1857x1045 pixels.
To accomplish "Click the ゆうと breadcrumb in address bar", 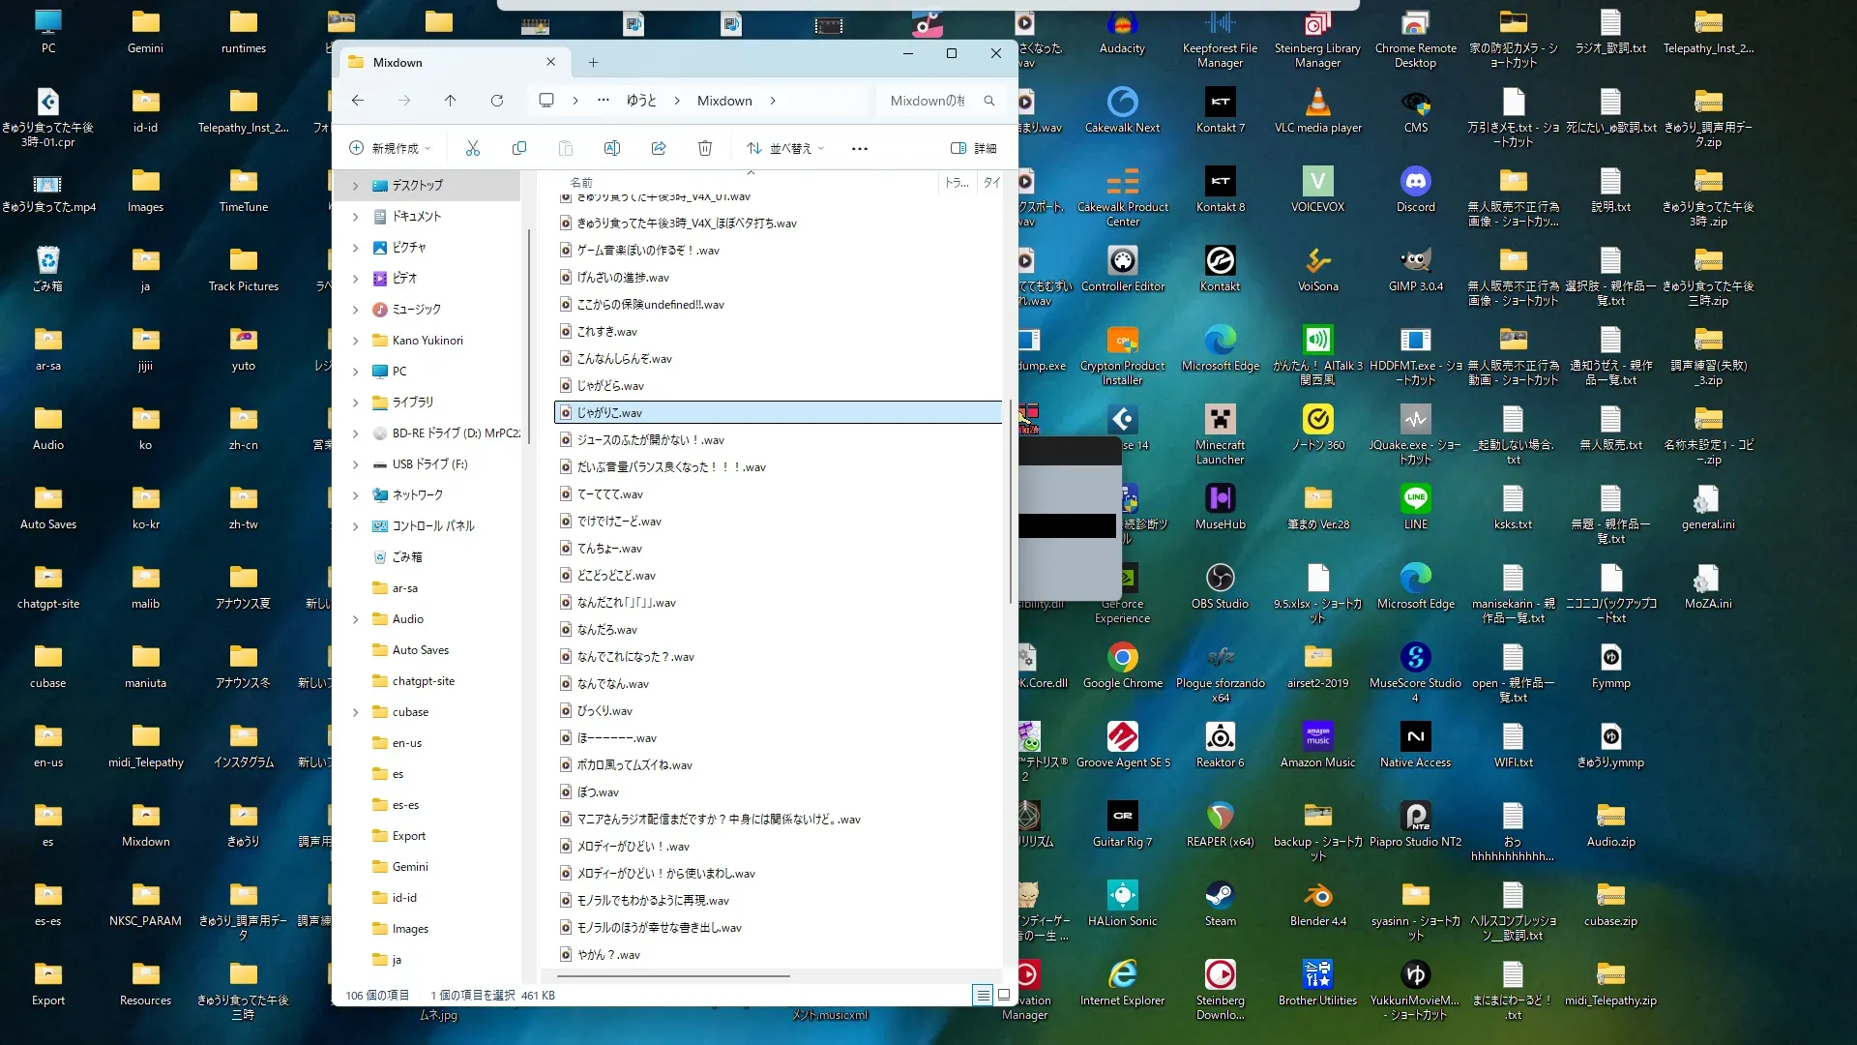I will coord(640,101).
